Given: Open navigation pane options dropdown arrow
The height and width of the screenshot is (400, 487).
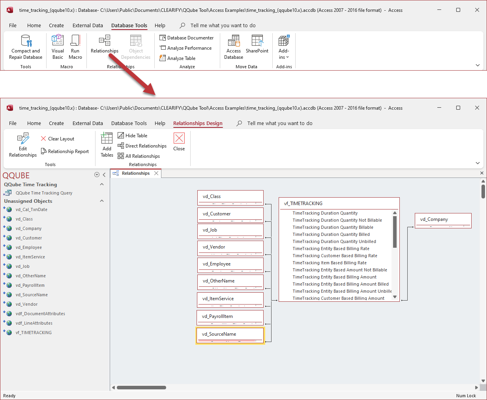Looking at the screenshot, I should tap(97, 175).
